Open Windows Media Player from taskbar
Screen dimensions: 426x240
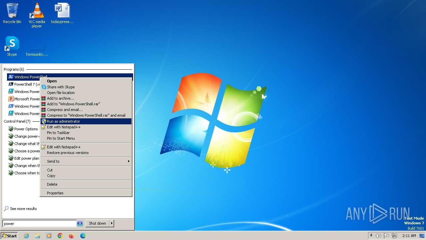coord(49,236)
